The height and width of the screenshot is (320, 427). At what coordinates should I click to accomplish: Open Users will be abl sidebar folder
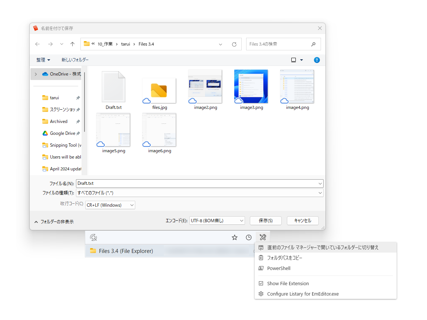(62, 157)
